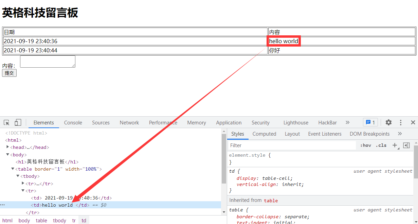This screenshot has height=224, width=418.
Task: Expand the head element node
Action: point(8,147)
